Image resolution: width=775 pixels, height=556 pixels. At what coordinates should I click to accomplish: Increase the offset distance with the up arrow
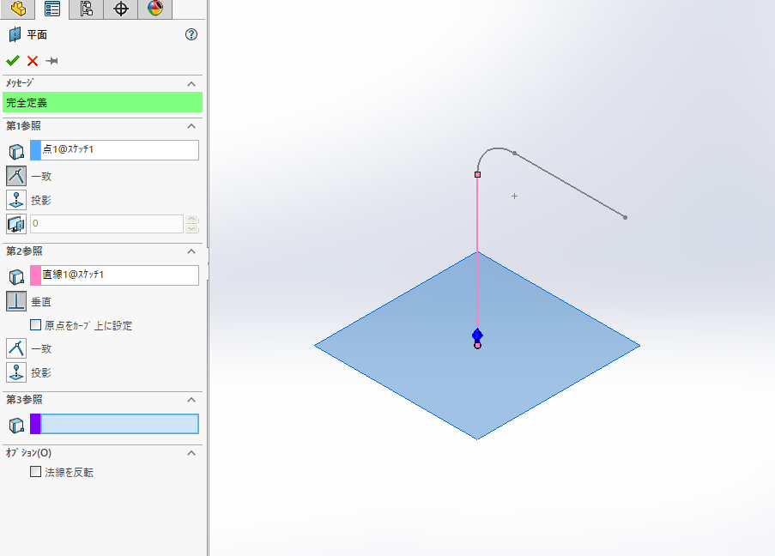(x=192, y=220)
